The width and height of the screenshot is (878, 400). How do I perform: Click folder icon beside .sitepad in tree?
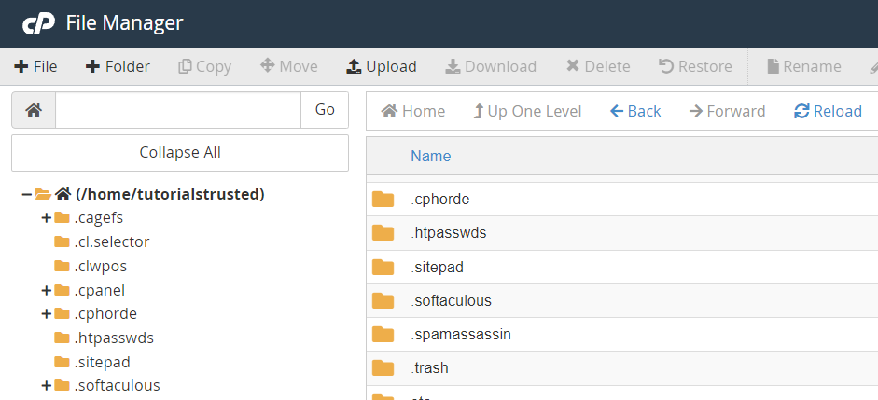pyautogui.click(x=62, y=362)
